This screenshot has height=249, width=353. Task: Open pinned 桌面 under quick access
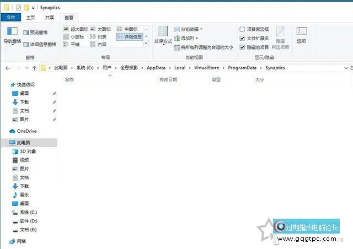[20, 93]
